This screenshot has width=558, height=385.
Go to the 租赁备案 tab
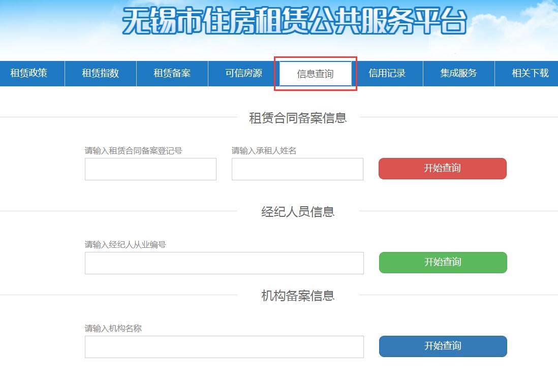coord(172,73)
